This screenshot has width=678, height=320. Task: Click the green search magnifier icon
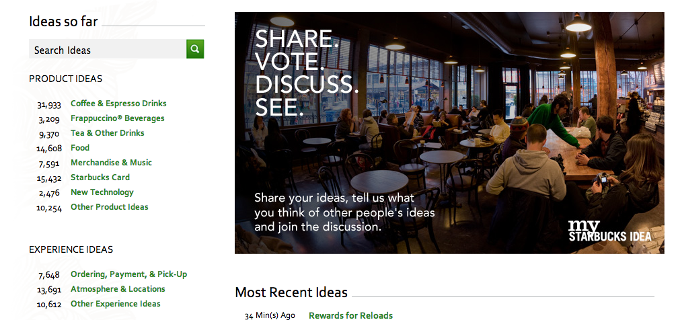(x=195, y=49)
